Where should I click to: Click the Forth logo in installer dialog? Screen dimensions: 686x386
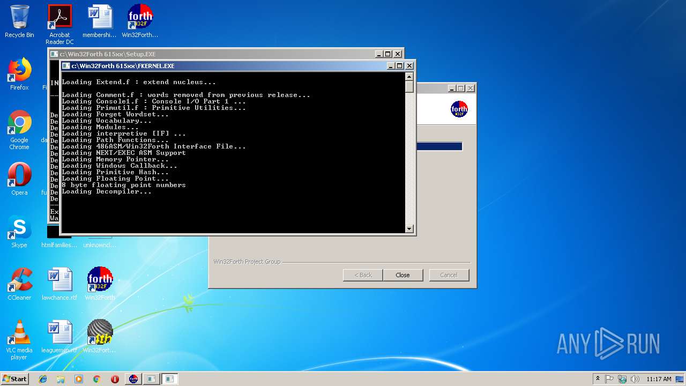click(x=459, y=109)
